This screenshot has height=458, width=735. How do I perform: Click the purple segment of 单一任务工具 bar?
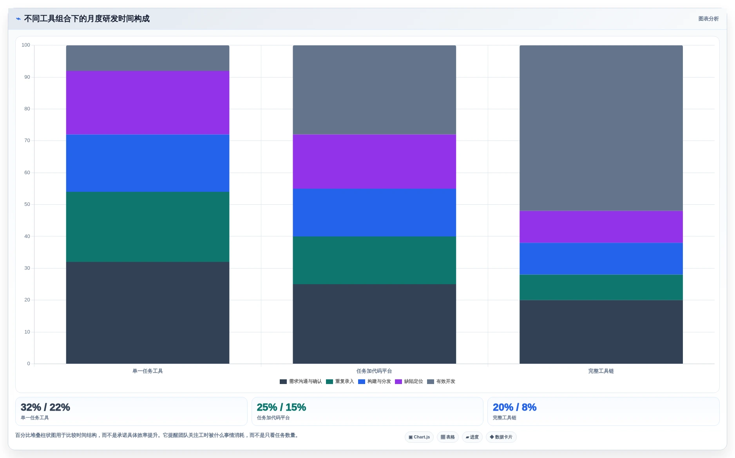tap(148, 103)
